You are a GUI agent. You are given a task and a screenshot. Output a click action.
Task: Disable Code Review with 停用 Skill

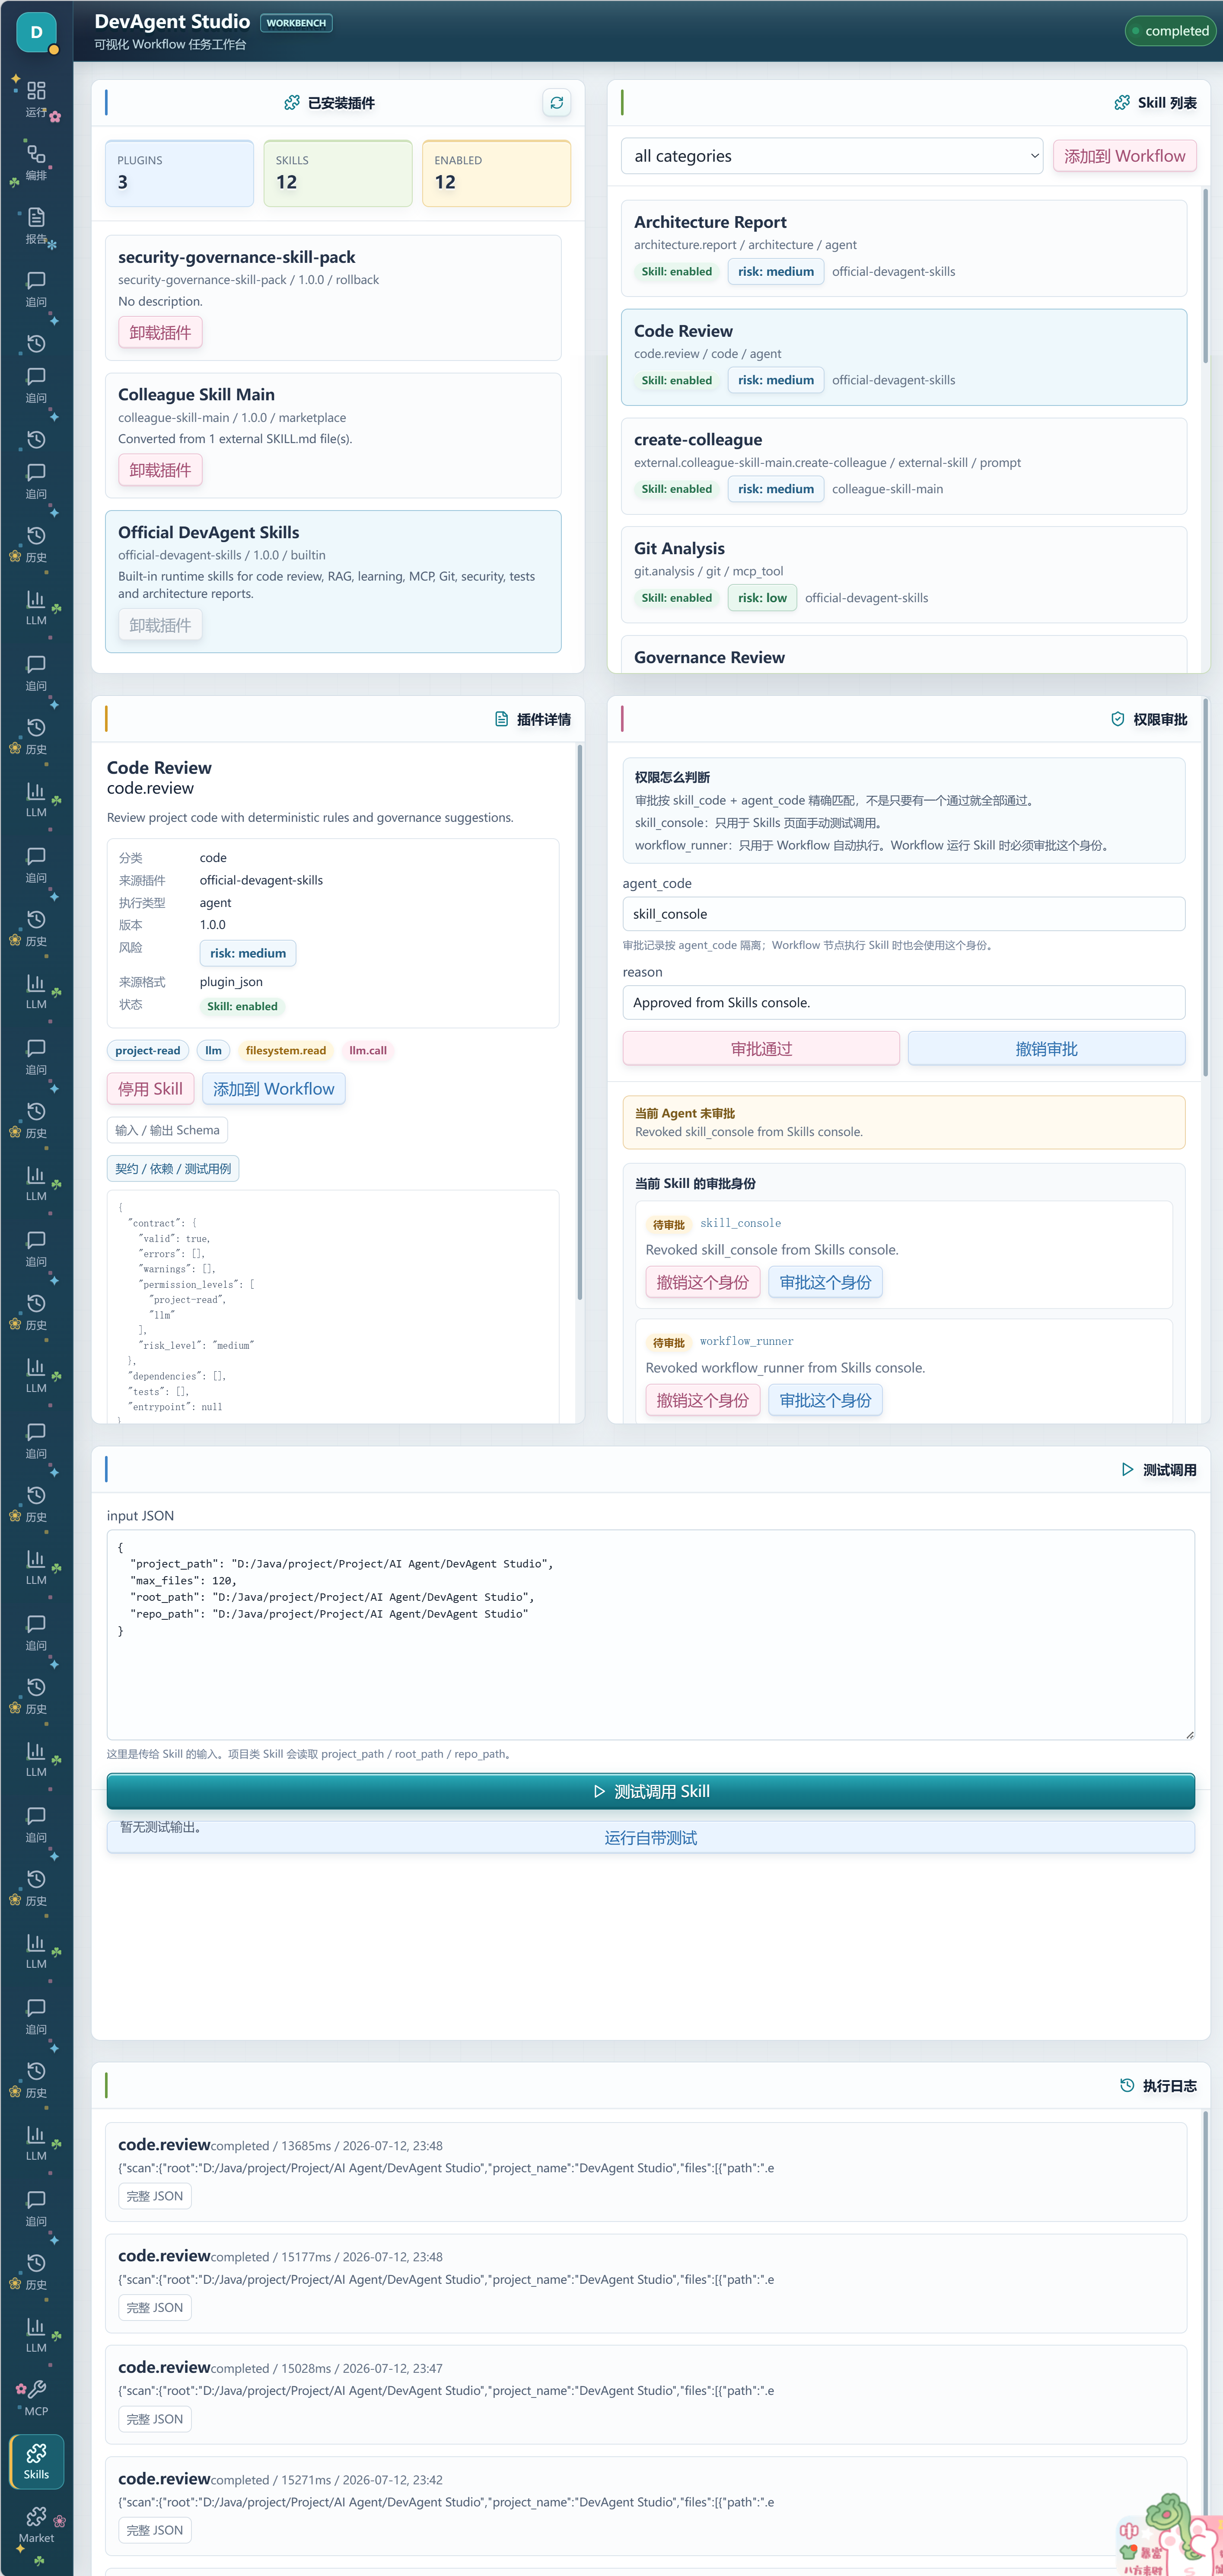pyautogui.click(x=151, y=1089)
